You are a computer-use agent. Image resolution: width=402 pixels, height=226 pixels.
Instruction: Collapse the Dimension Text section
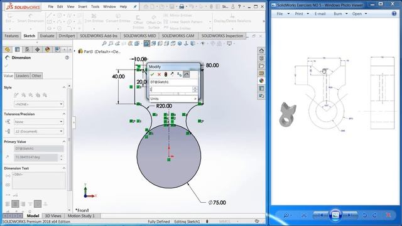(x=64, y=168)
